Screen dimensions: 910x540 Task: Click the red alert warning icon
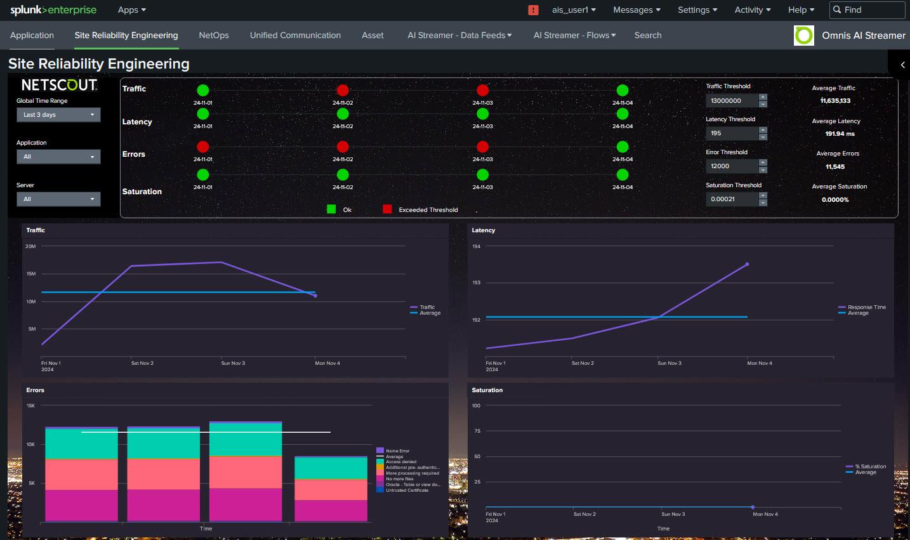point(533,10)
